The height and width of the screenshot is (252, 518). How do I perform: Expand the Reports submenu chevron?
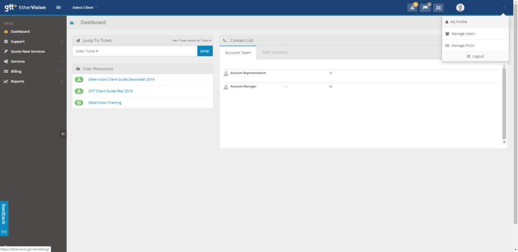61,81
